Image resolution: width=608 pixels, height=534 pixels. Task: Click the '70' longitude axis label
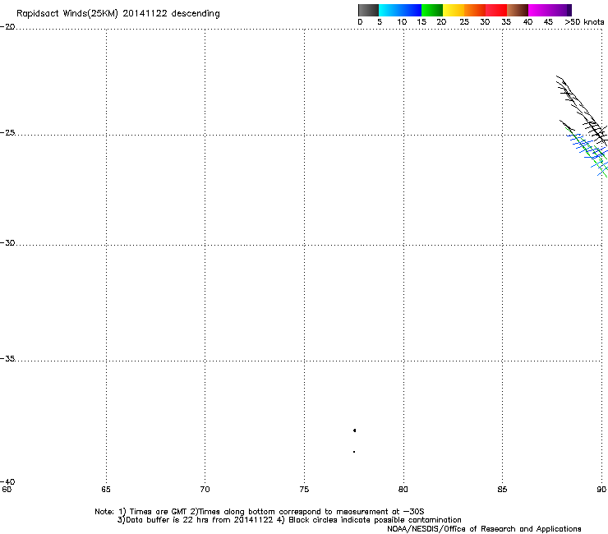pos(205,490)
